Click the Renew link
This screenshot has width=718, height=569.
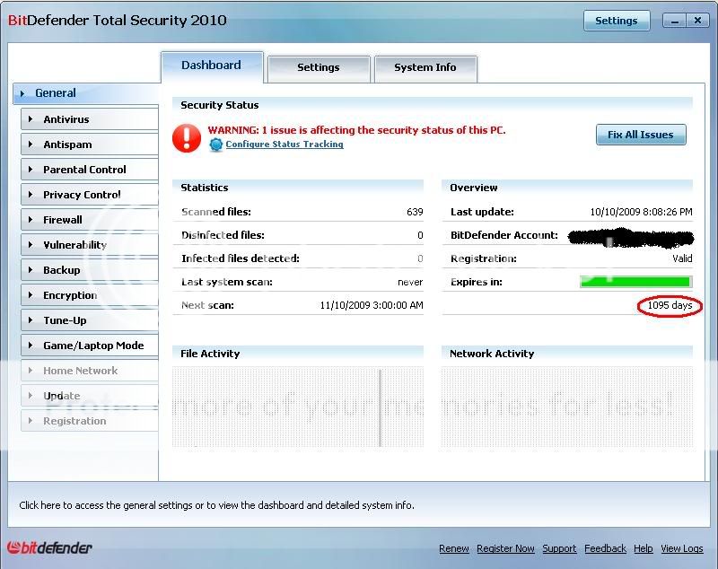(454, 548)
